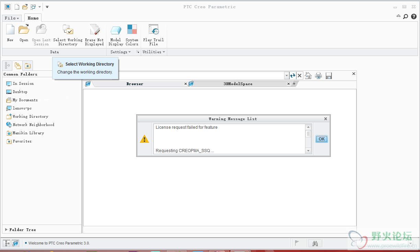Click the browser save diskette icon
The height and width of the screenshot is (252, 420).
tap(328, 76)
